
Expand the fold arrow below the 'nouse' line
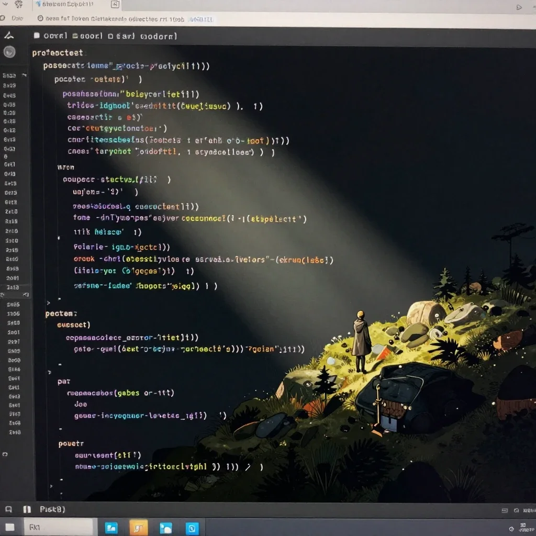(51, 486)
